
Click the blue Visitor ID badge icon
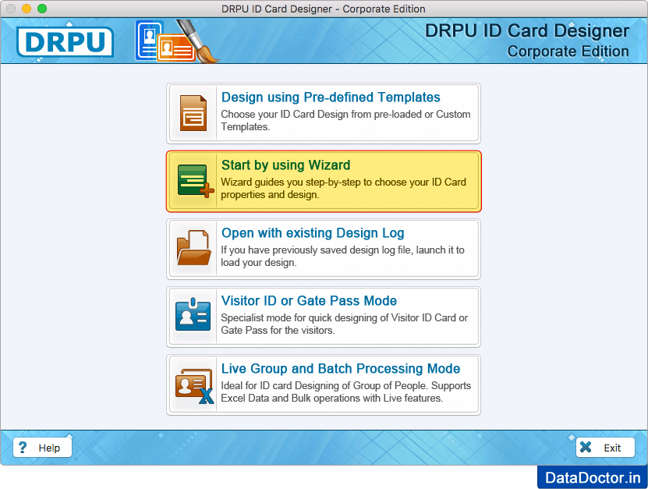coord(193,314)
